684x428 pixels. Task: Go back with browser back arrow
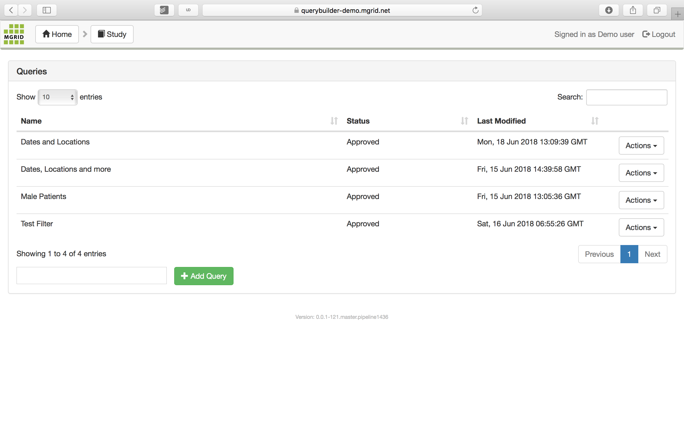[11, 10]
